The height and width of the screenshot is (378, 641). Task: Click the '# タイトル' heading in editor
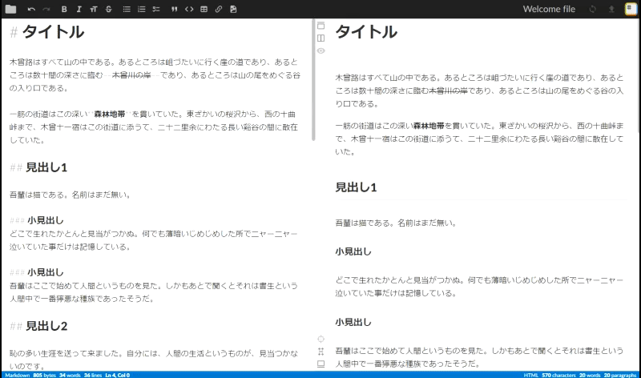[x=46, y=32]
